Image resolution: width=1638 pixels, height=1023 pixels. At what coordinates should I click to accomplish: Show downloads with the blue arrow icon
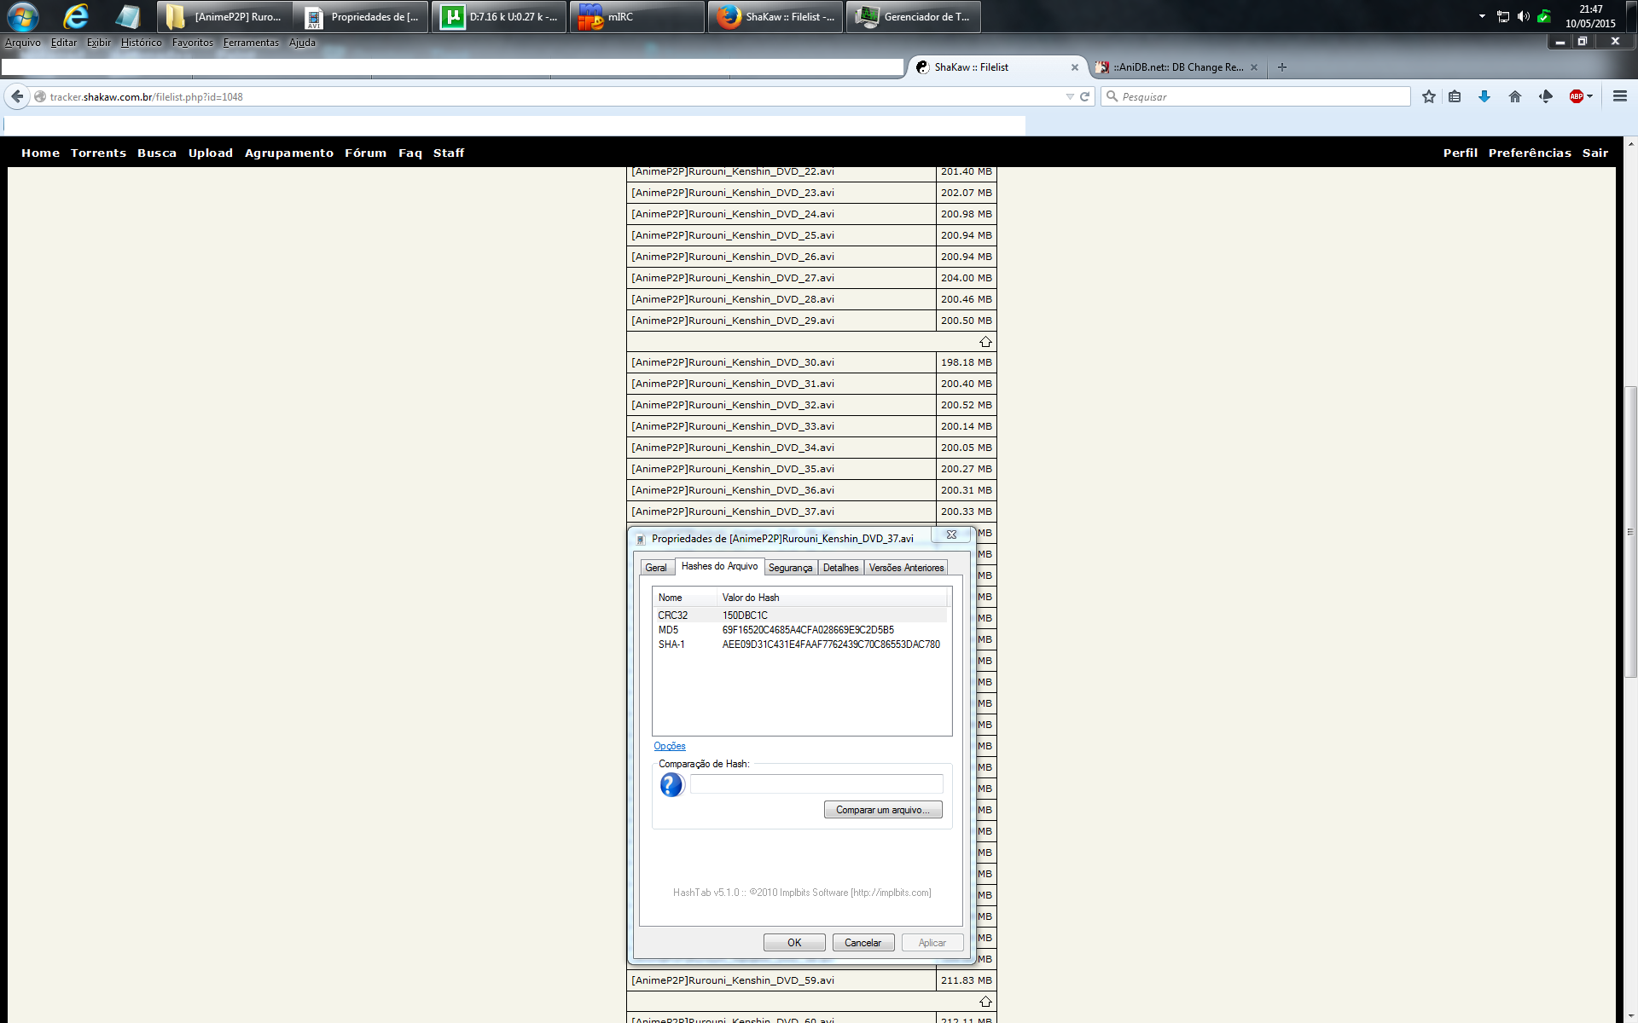point(1484,96)
